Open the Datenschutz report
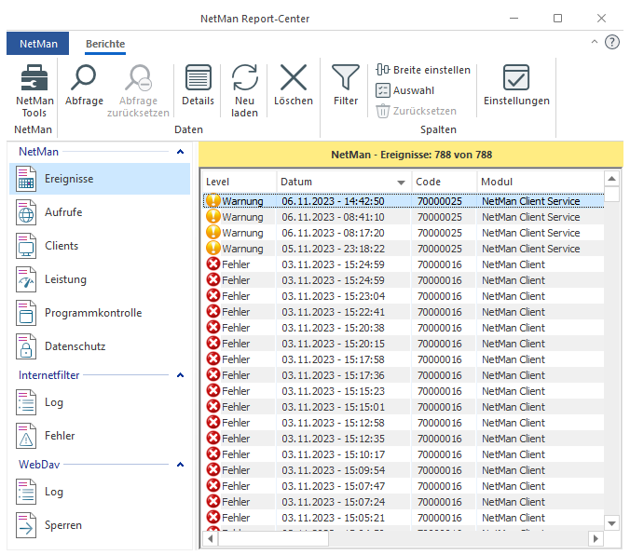 click(75, 346)
